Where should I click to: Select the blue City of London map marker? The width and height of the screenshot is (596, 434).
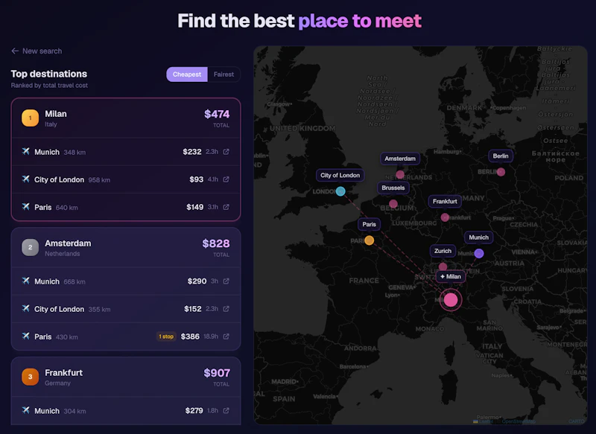[x=340, y=191]
